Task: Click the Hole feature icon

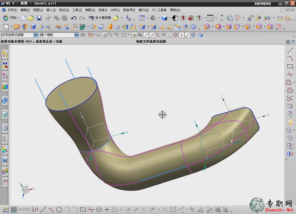Action: (x=33, y=27)
